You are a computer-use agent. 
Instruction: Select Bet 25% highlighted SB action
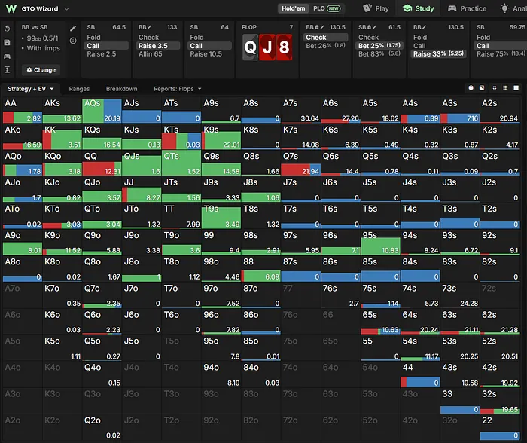379,46
